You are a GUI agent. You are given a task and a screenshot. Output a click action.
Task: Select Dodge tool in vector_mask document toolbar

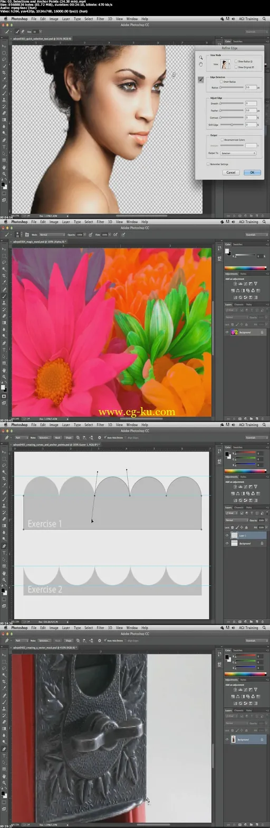tap(4, 742)
